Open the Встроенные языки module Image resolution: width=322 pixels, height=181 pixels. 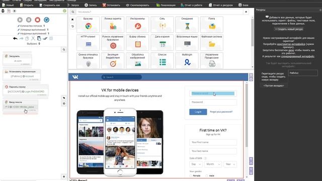pyautogui.click(x=187, y=42)
